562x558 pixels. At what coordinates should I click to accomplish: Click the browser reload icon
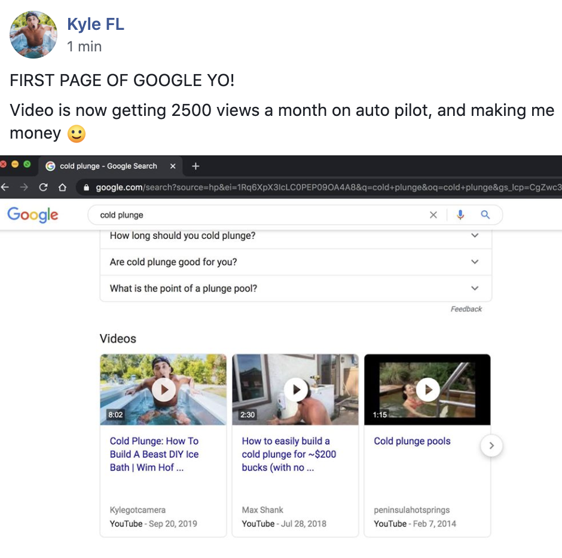43,188
